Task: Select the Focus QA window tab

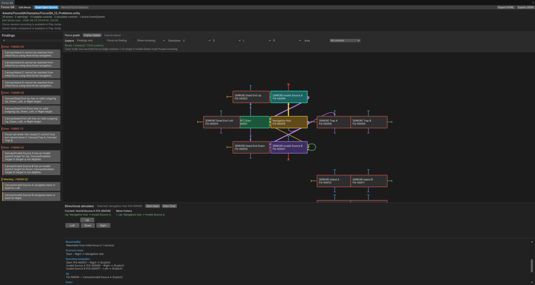Action: click(x=7, y=2)
